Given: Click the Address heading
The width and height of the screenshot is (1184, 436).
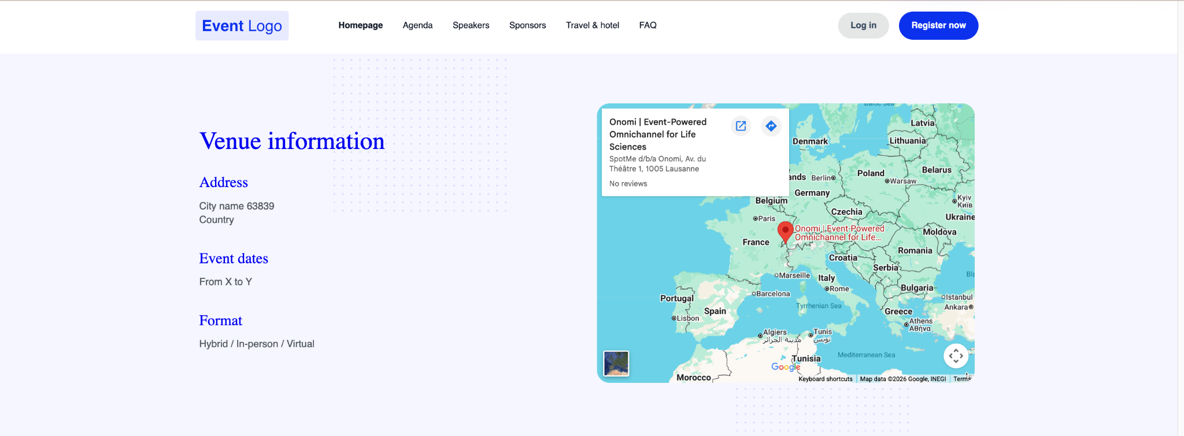Looking at the screenshot, I should tap(224, 182).
